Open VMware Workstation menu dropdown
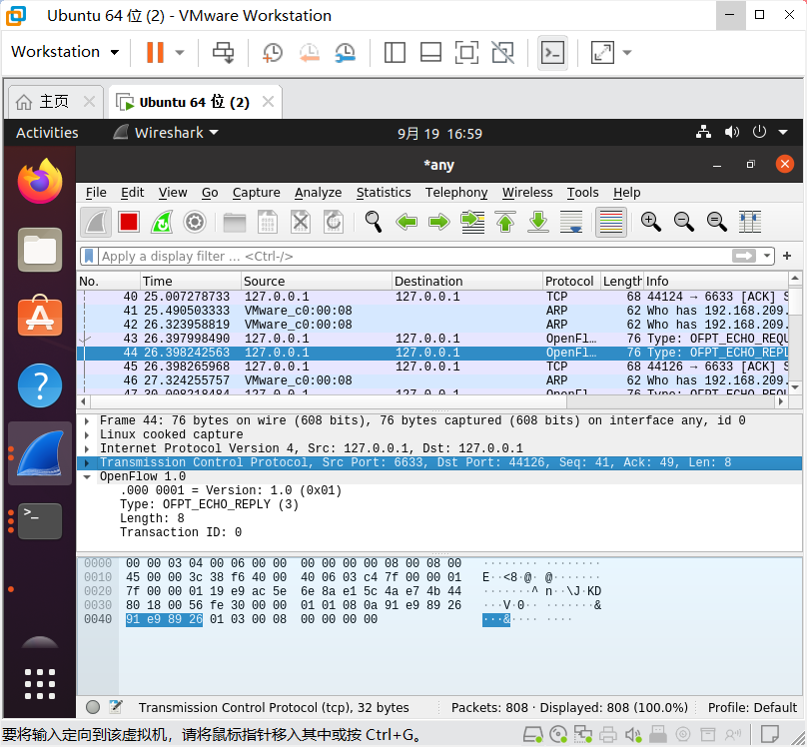The image size is (807, 747). click(x=65, y=52)
